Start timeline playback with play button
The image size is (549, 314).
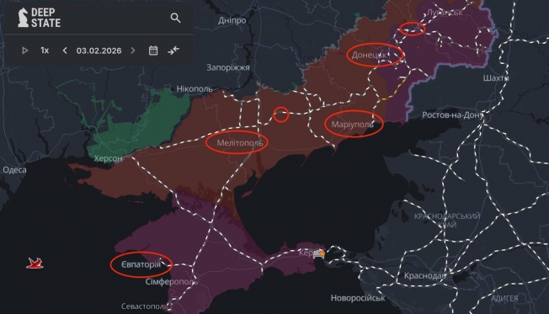pyautogui.click(x=25, y=51)
